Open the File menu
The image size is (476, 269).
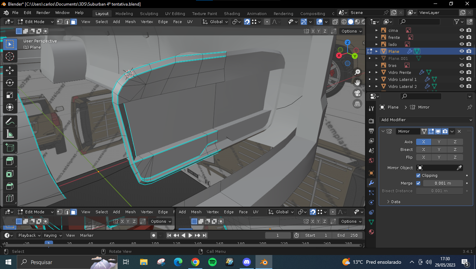coord(15,13)
